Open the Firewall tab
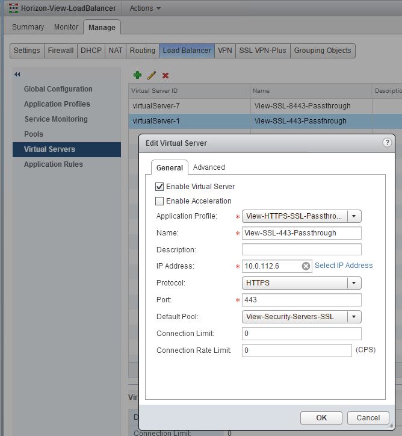This screenshot has height=436, width=402. (61, 51)
